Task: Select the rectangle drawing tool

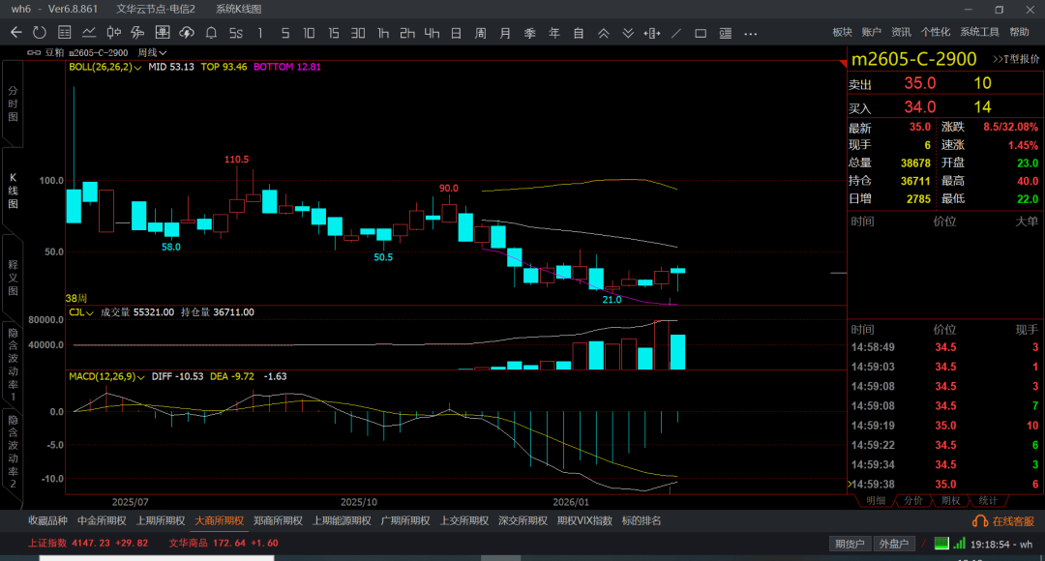Action: [701, 33]
